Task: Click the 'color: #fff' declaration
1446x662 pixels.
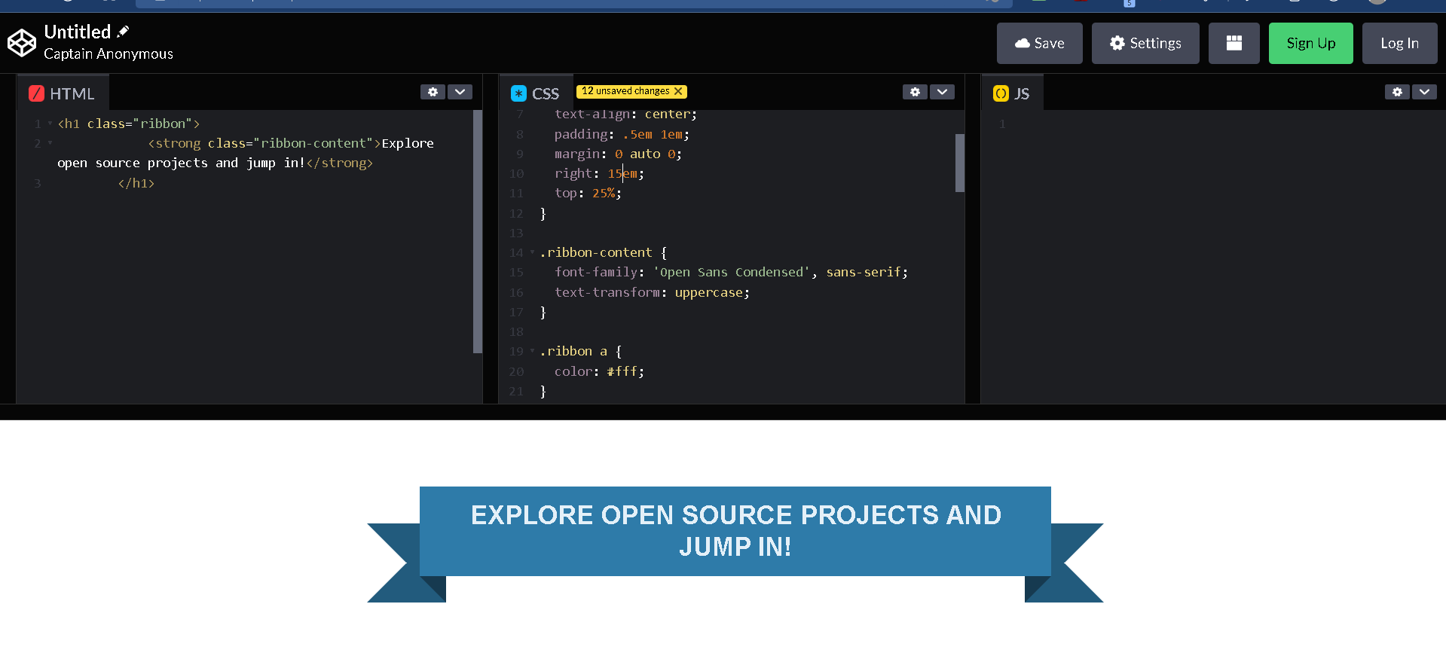Action: coord(599,371)
